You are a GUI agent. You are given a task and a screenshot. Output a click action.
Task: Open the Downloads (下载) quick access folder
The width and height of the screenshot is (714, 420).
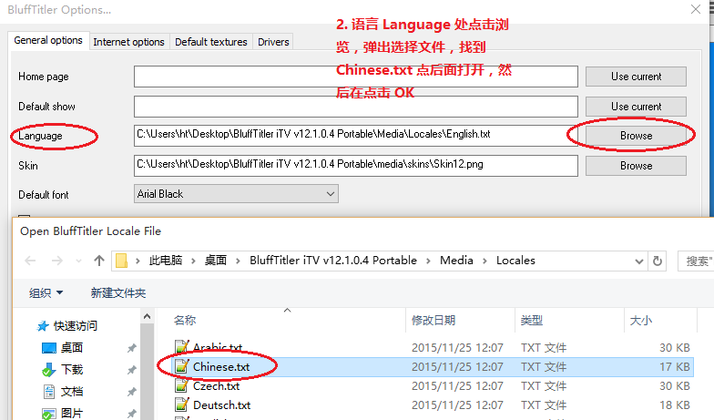(x=72, y=370)
